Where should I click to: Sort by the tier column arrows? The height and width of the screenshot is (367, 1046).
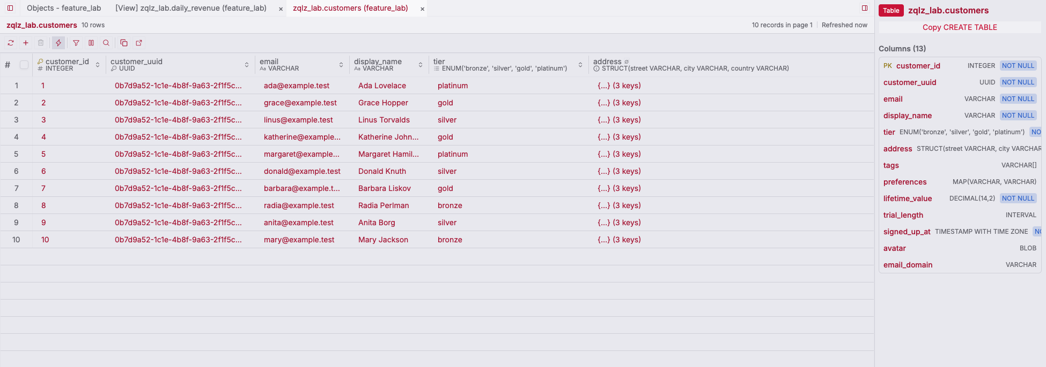pyautogui.click(x=580, y=65)
